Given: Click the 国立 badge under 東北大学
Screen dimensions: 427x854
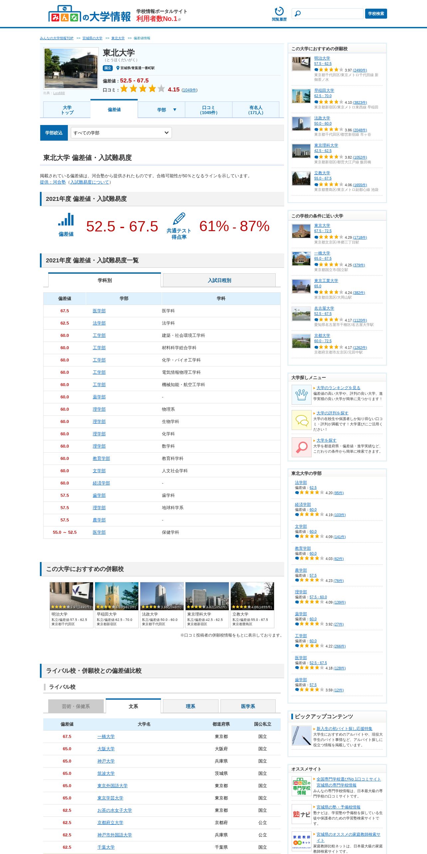Looking at the screenshot, I should tap(108, 68).
